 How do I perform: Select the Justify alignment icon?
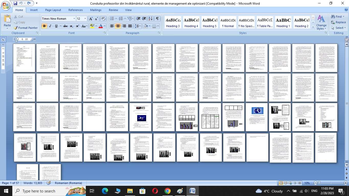(x=130, y=26)
